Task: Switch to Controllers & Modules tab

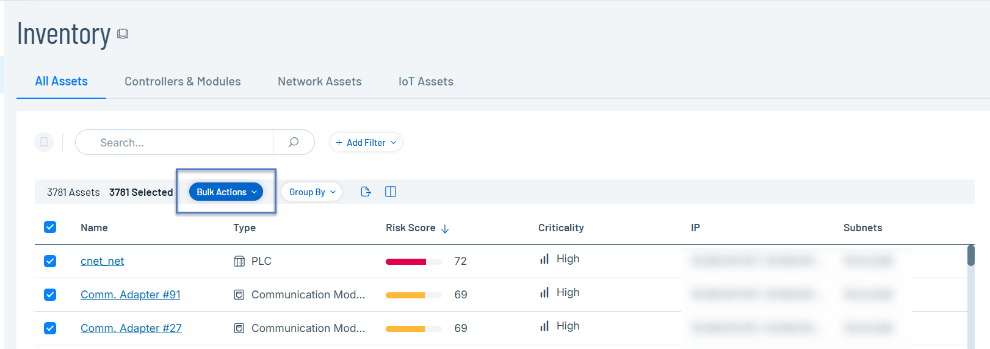Action: click(x=182, y=81)
